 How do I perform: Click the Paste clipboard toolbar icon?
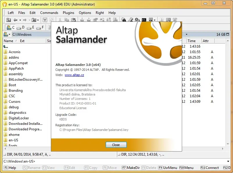(x=73, y=20)
